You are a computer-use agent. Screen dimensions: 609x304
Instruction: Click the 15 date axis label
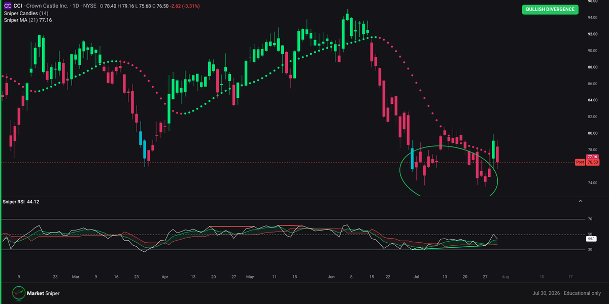pos(372,277)
